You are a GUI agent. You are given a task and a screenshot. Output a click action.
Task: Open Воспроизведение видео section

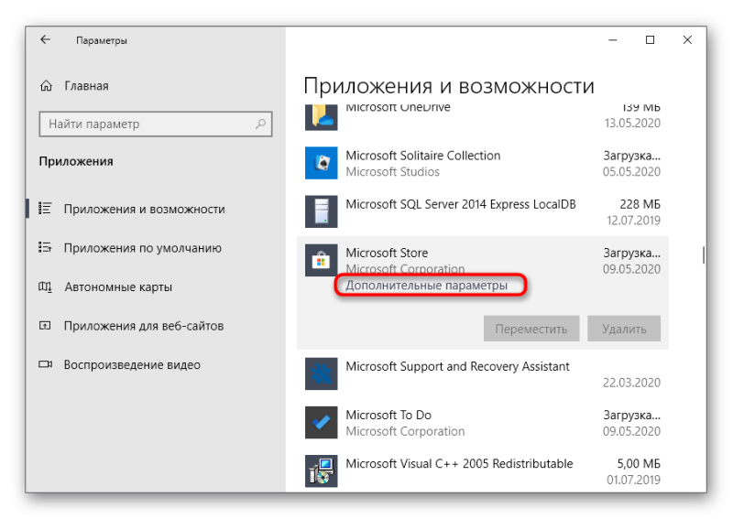point(132,364)
